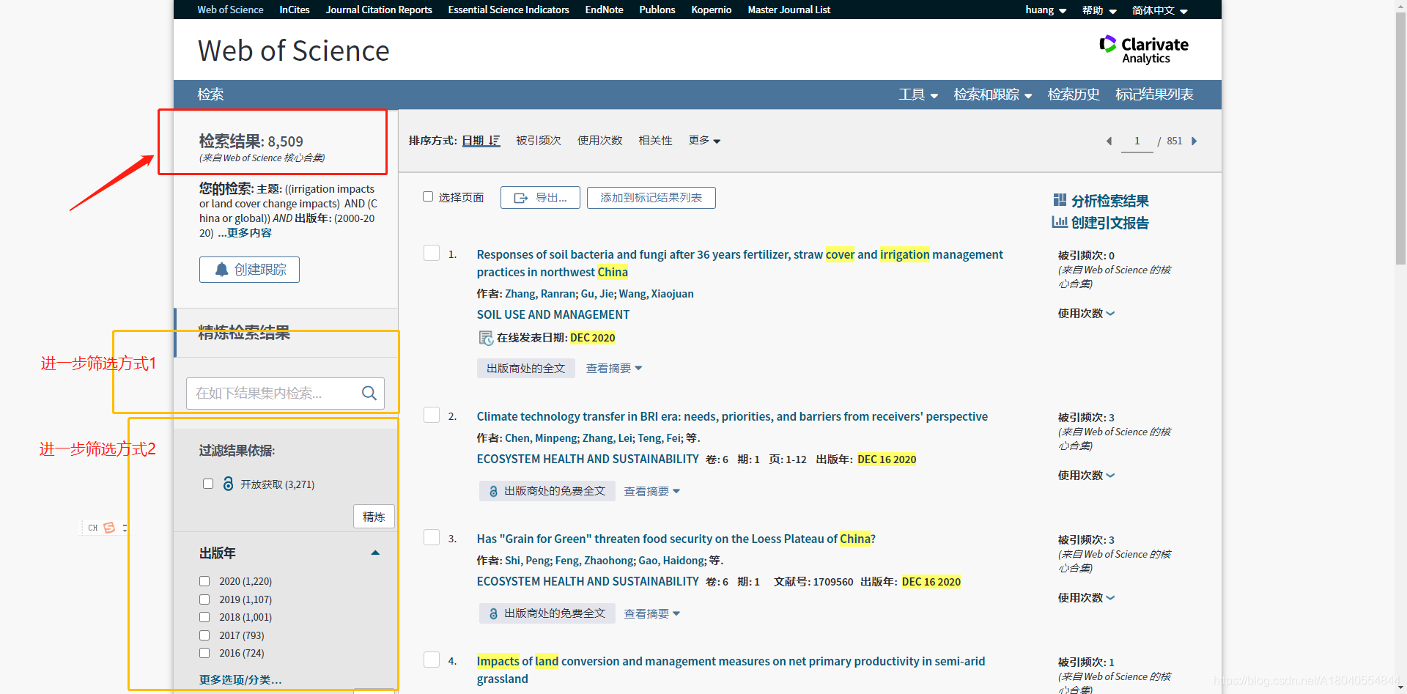
Task: Tick the checkbox for result 4
Action: [432, 660]
